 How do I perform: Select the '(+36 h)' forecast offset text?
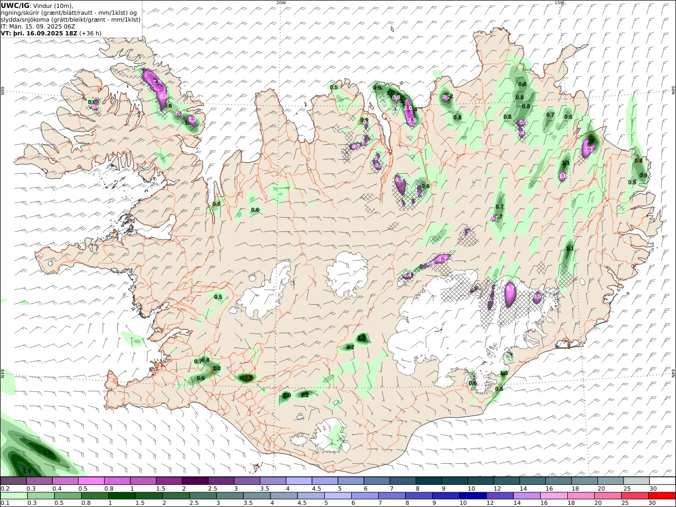[90, 33]
